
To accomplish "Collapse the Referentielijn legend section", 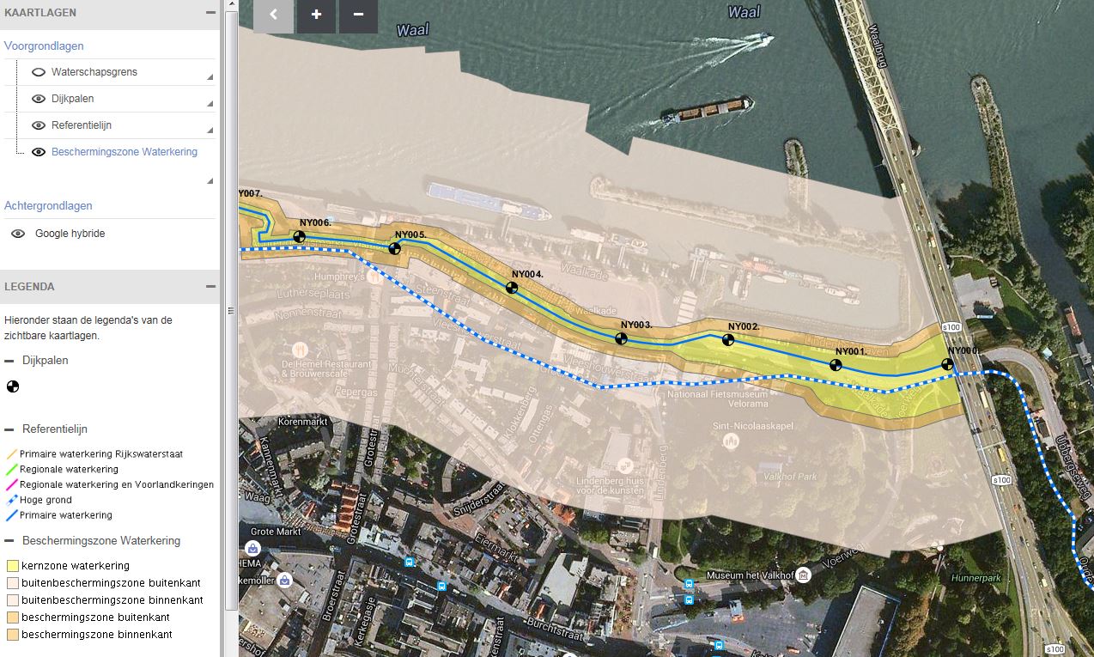I will pyautogui.click(x=9, y=429).
